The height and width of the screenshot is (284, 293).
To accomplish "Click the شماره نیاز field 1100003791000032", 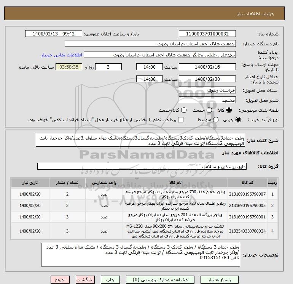I will coord(207,34).
